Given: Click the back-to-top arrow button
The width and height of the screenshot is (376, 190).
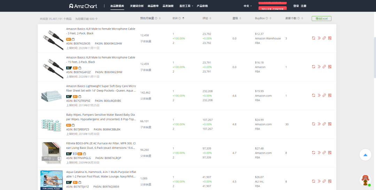Looking at the screenshot, I should (x=365, y=155).
